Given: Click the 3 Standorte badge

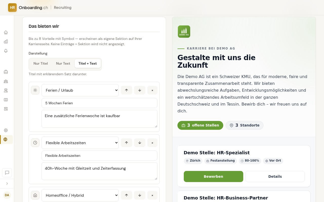Looking at the screenshot, I should (x=245, y=125).
